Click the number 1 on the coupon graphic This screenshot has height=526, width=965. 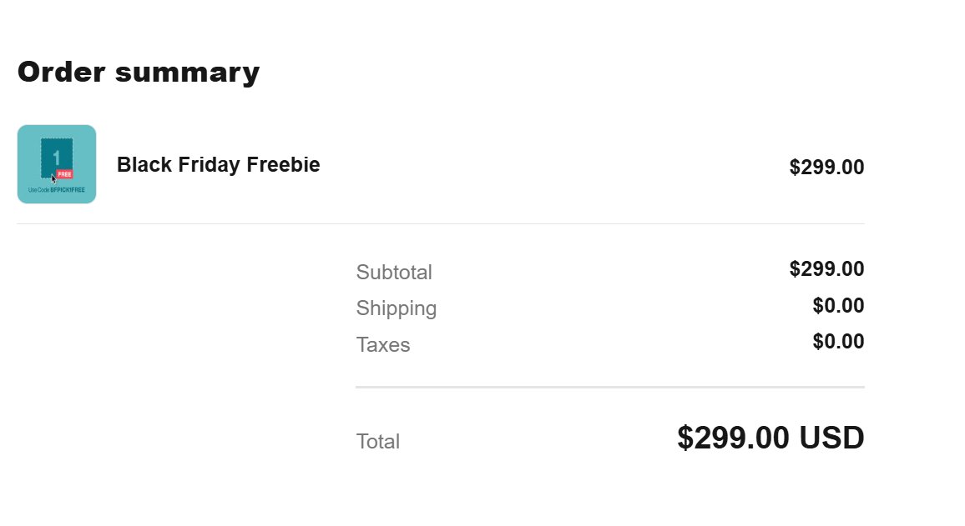pos(56,157)
